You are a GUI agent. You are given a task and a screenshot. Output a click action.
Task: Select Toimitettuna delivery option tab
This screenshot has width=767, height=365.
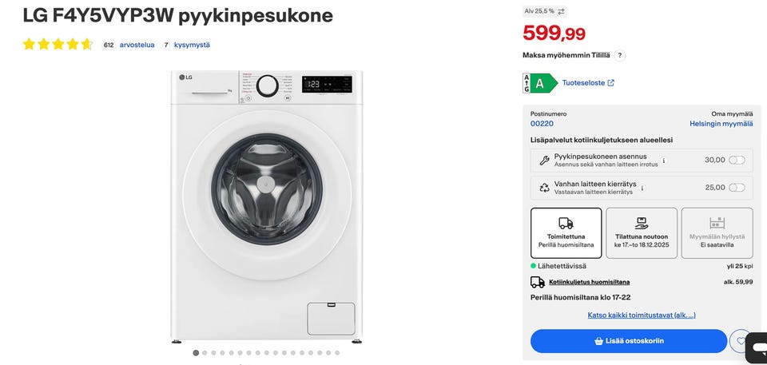[x=566, y=233]
